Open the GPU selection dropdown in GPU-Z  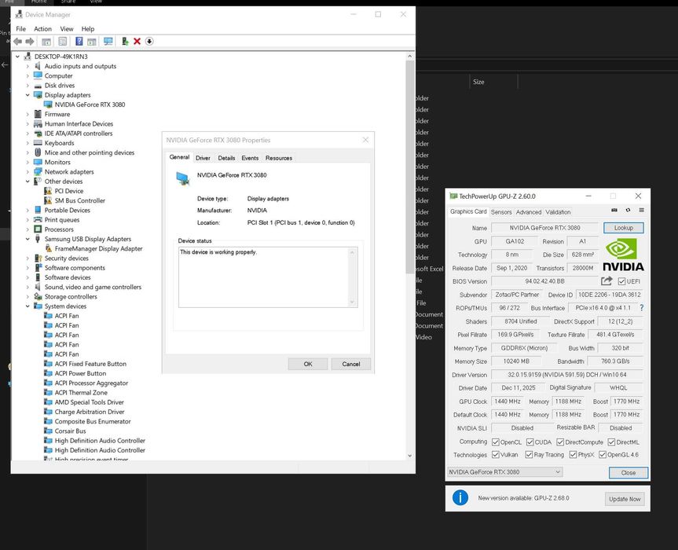pos(504,471)
